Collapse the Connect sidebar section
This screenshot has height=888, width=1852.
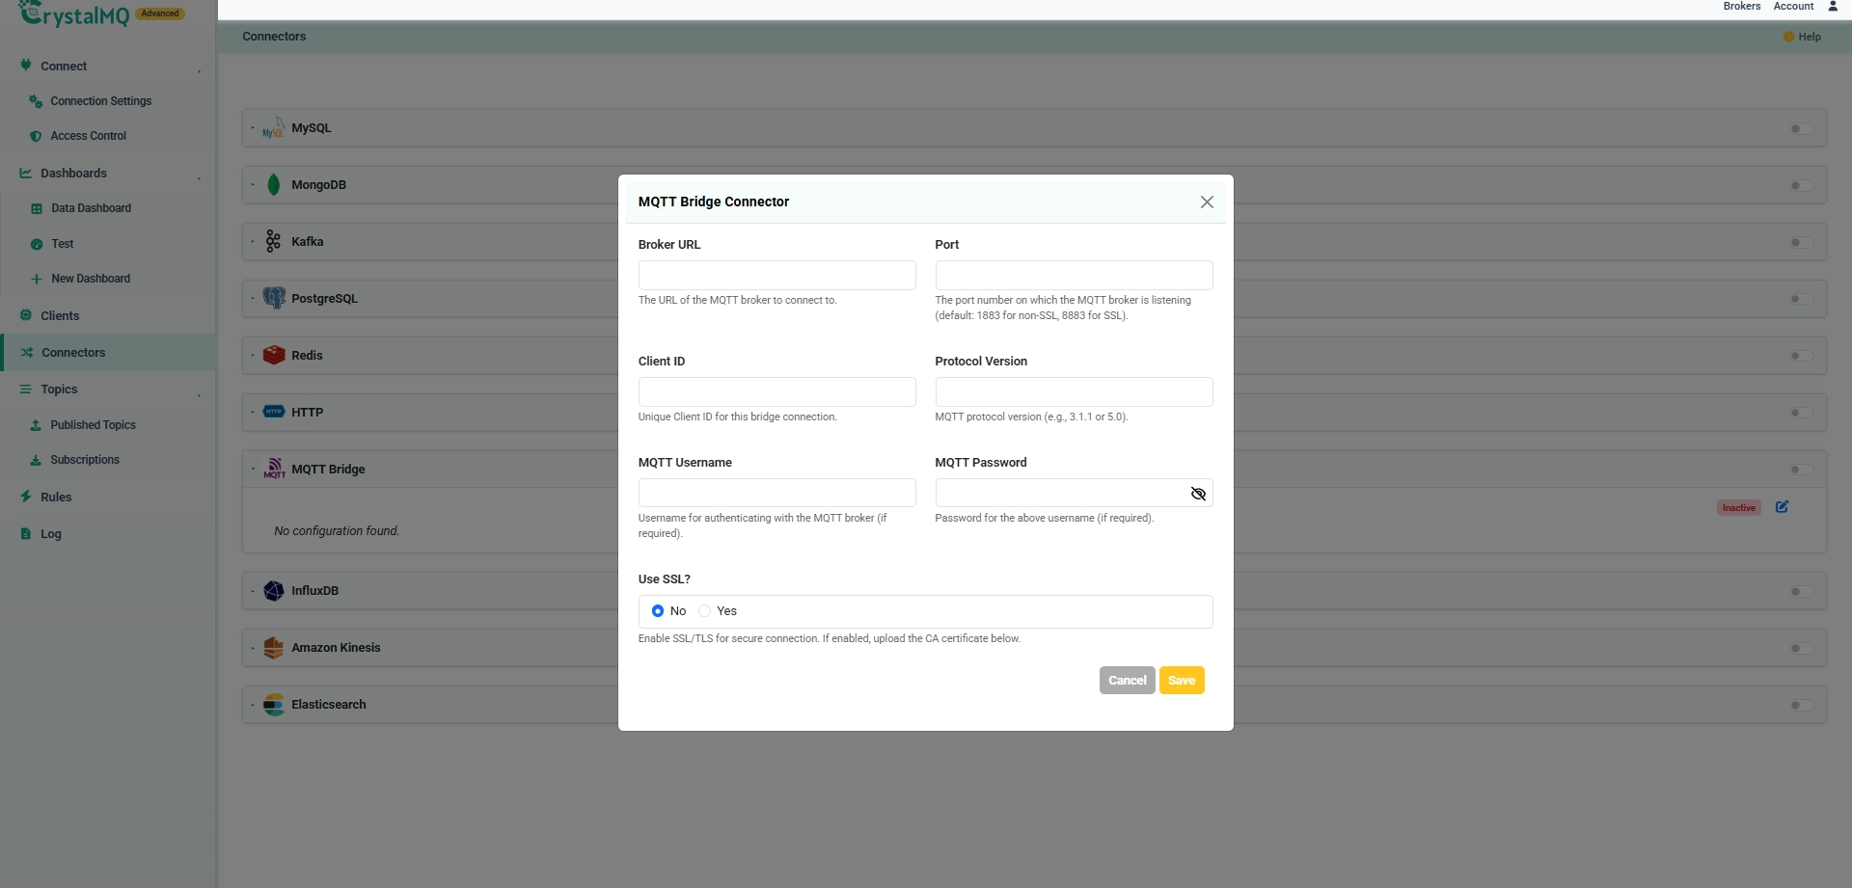point(200,70)
